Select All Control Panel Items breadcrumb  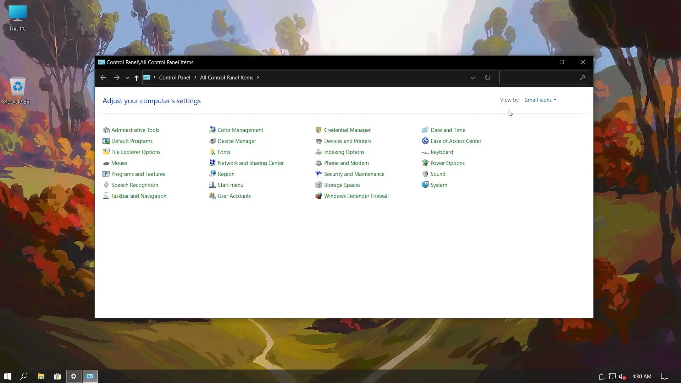coord(226,77)
